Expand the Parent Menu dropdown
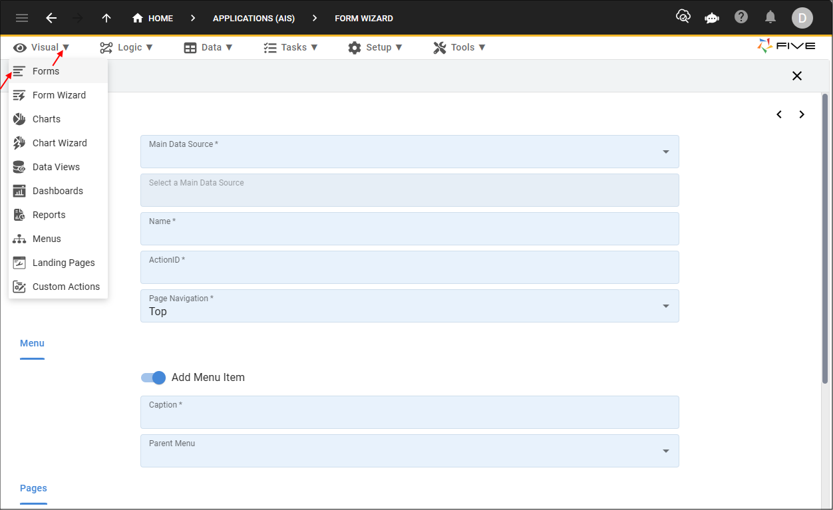The width and height of the screenshot is (833, 510). click(665, 451)
